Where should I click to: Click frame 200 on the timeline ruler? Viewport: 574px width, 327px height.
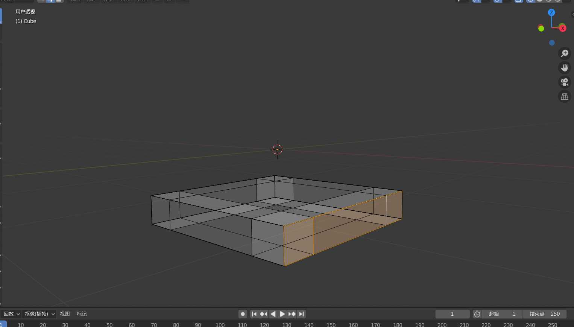tap(442, 325)
